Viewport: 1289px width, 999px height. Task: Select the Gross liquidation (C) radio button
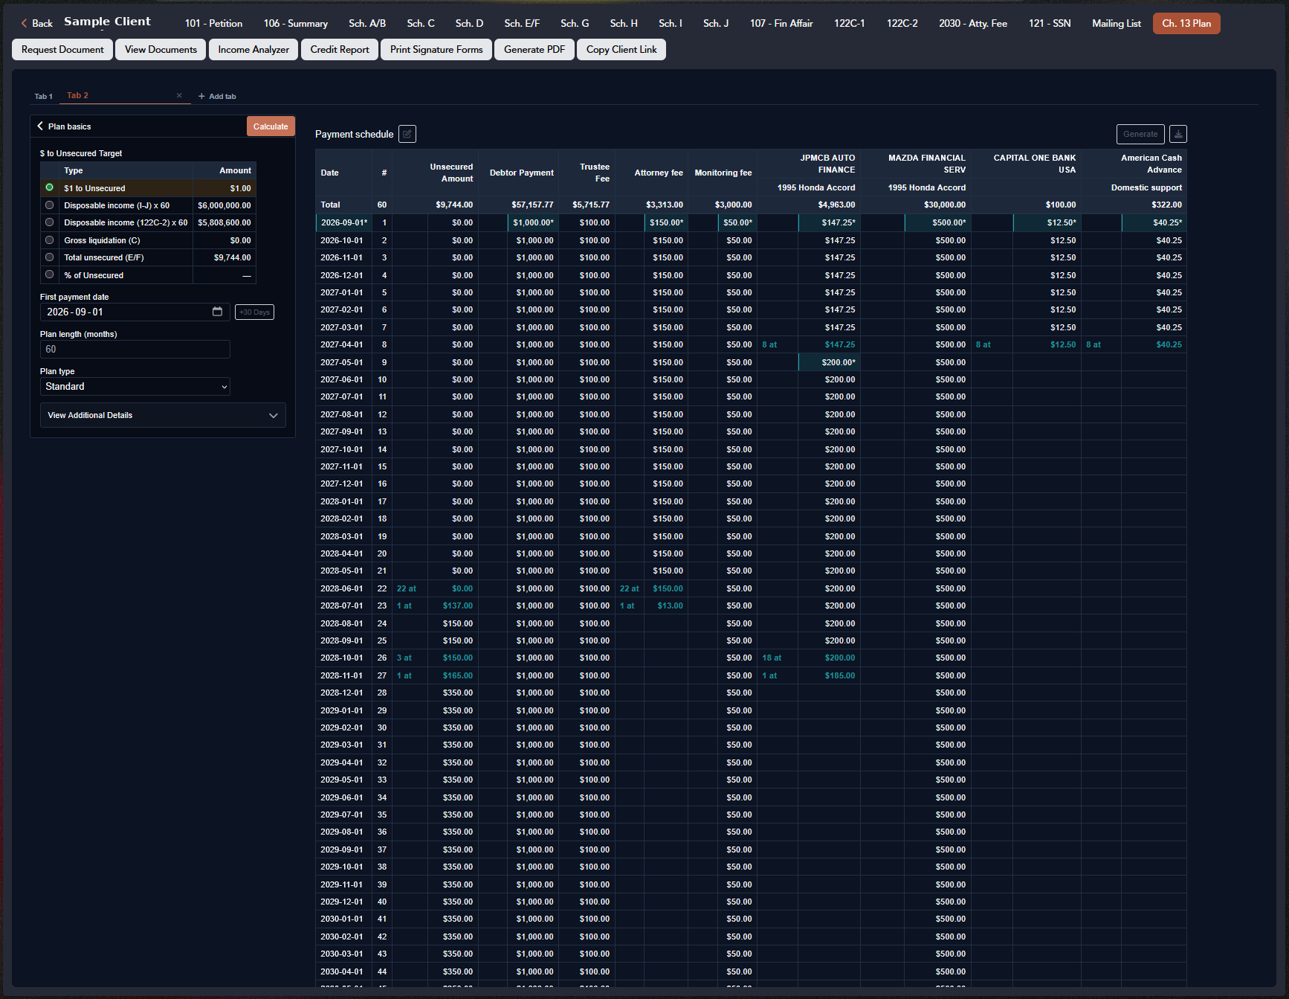pyautogui.click(x=49, y=240)
